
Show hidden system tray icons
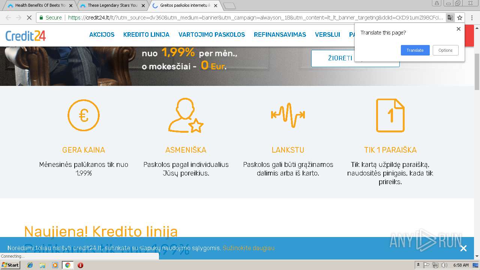pos(418,265)
